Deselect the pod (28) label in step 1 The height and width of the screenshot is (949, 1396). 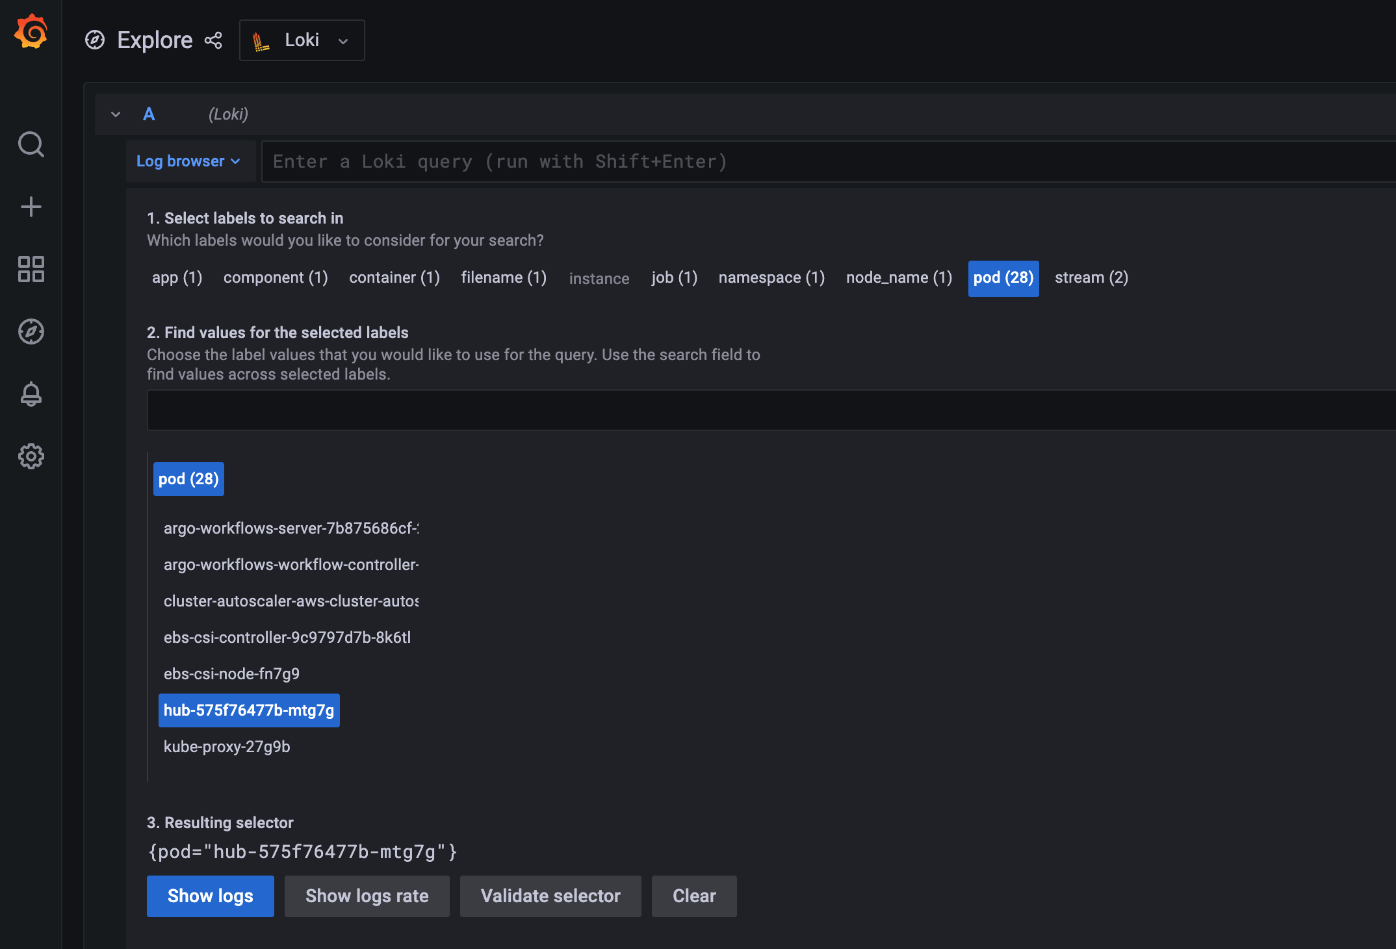pos(1003,278)
